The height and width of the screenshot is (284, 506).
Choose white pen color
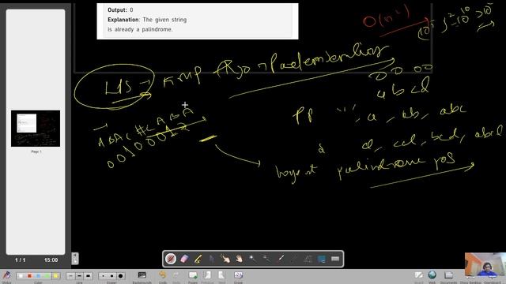pyautogui.click(x=21, y=276)
